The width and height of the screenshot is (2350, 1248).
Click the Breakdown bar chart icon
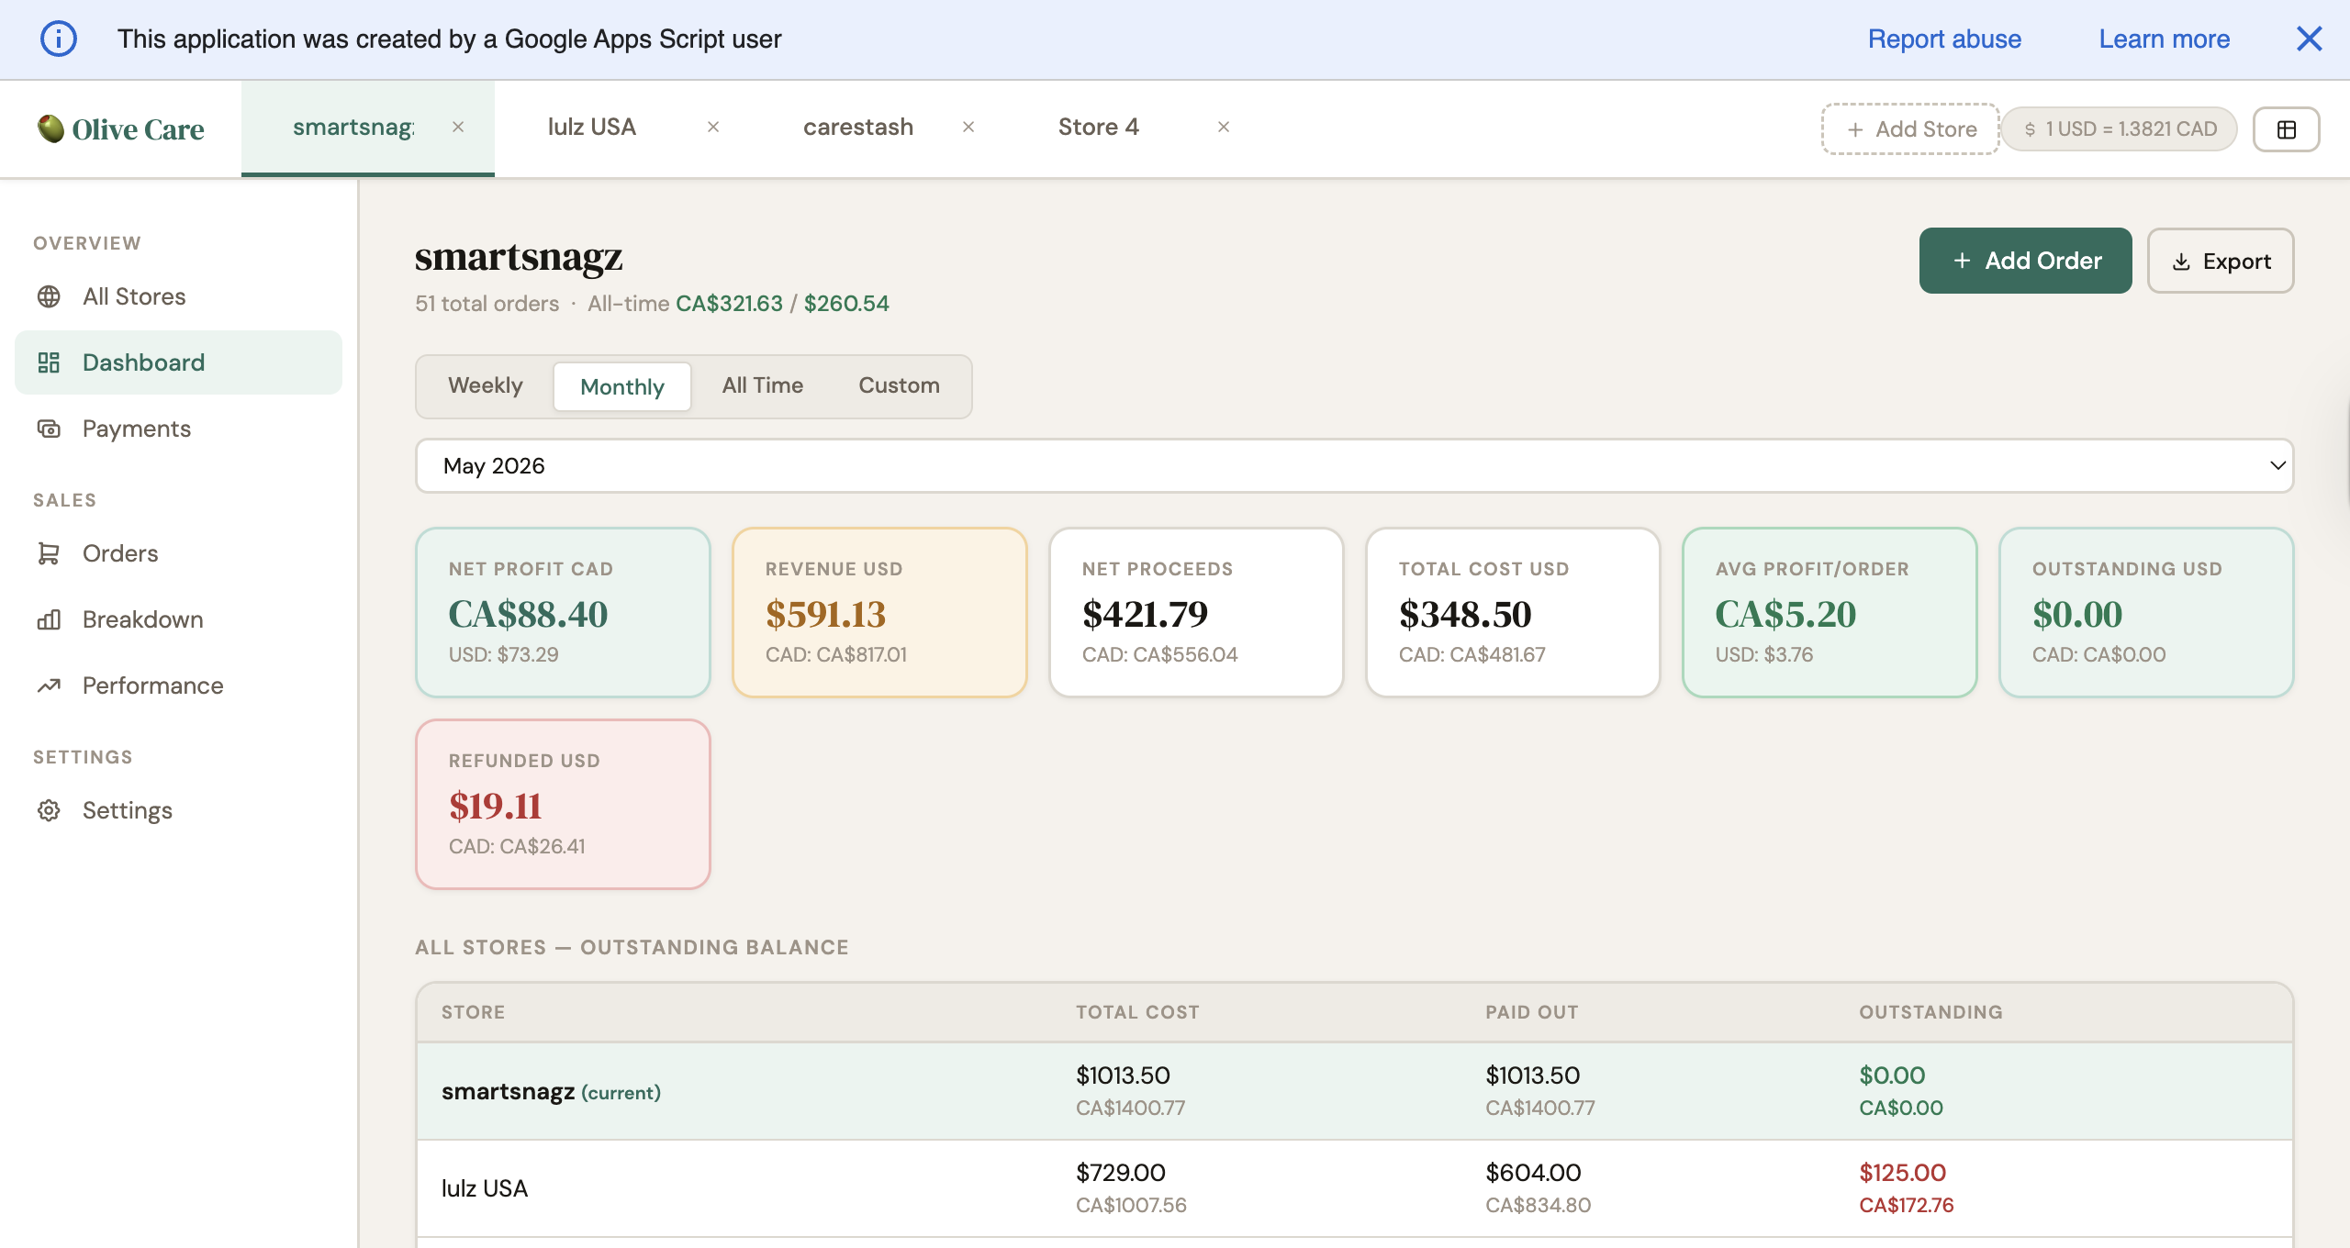pos(49,619)
